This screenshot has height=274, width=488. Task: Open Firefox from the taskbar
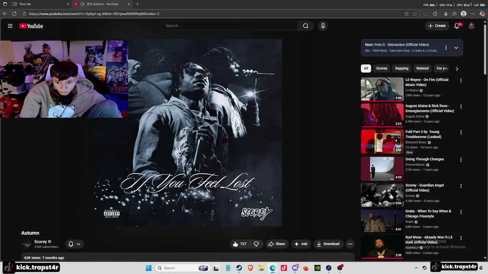[x=306, y=268]
